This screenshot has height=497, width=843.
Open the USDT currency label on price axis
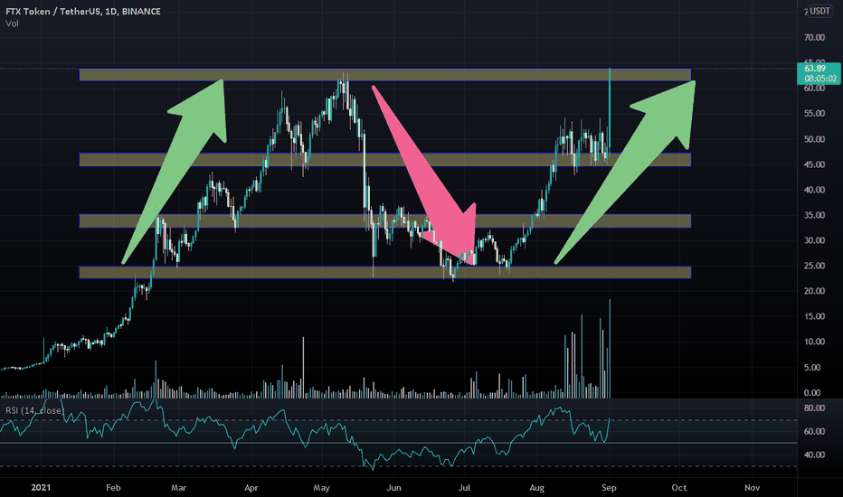(819, 11)
